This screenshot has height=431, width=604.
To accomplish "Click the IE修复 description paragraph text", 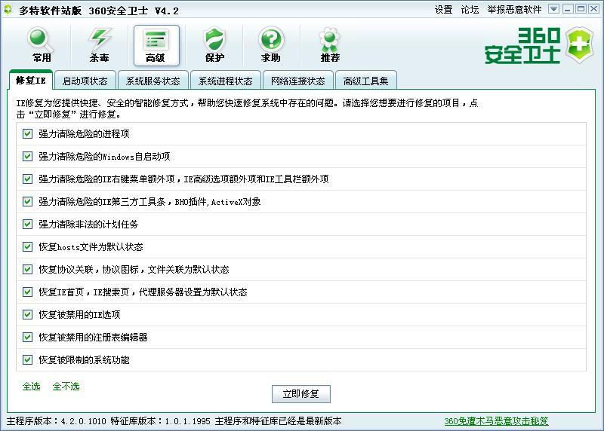I will click(x=247, y=109).
